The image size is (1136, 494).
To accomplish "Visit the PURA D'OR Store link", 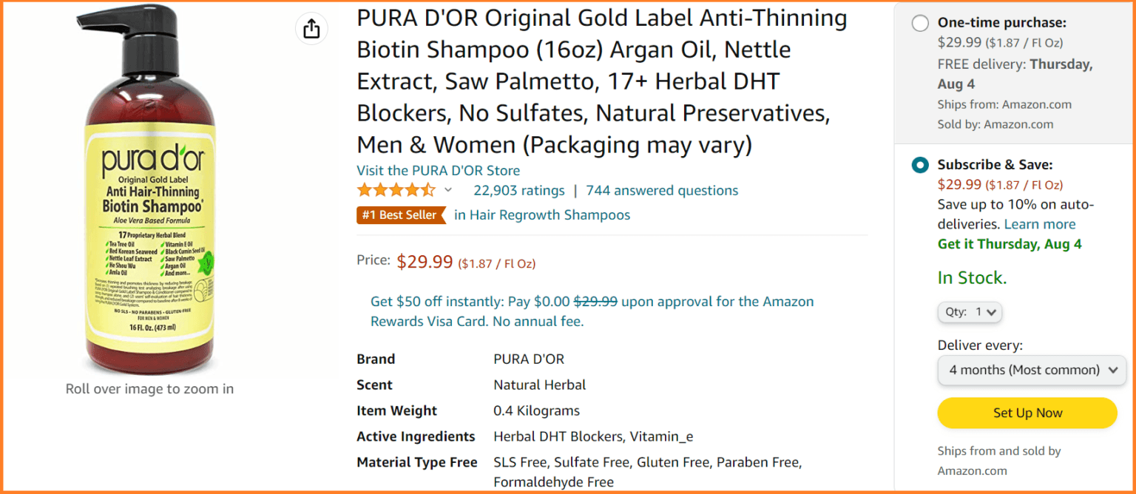I will [x=438, y=170].
